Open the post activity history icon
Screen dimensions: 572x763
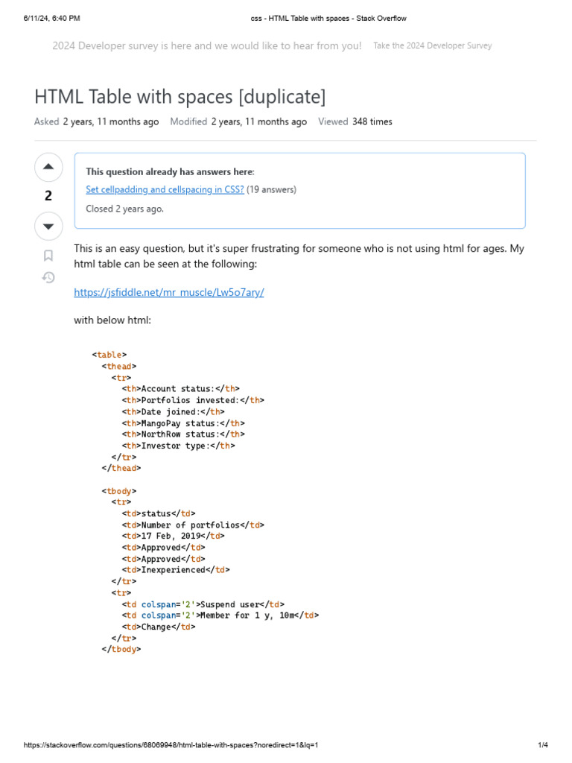[48, 278]
